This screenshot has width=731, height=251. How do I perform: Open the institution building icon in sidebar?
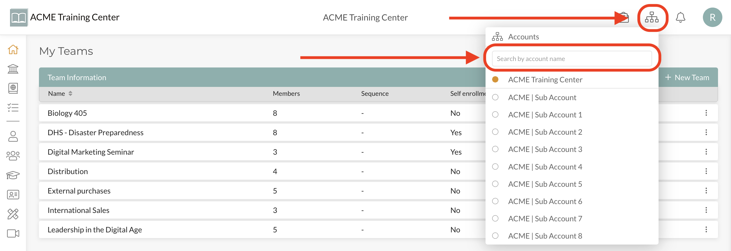coord(13,69)
